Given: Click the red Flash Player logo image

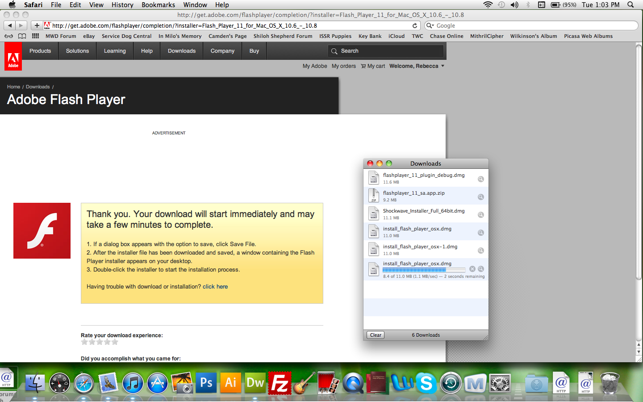Looking at the screenshot, I should pos(42,230).
